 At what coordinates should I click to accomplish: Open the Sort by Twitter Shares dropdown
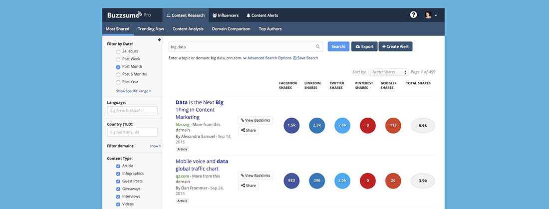(389, 72)
